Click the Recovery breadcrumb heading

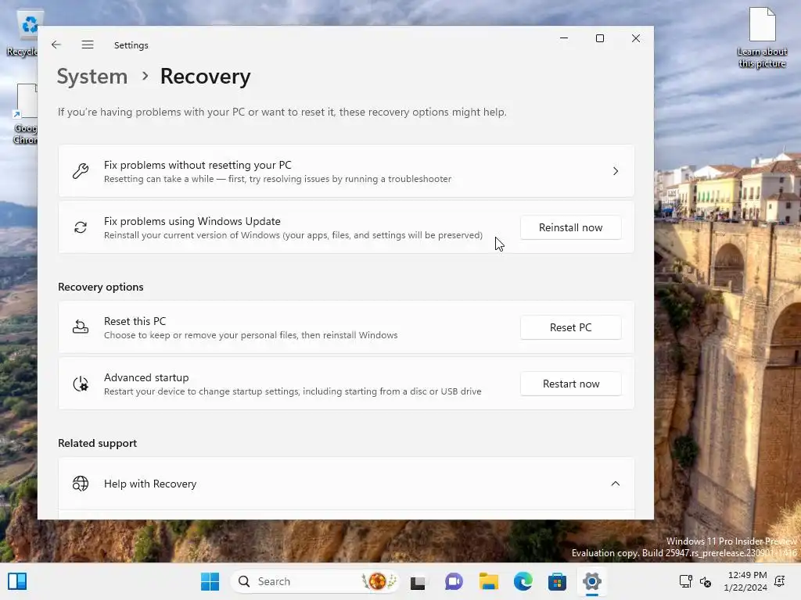click(x=206, y=77)
